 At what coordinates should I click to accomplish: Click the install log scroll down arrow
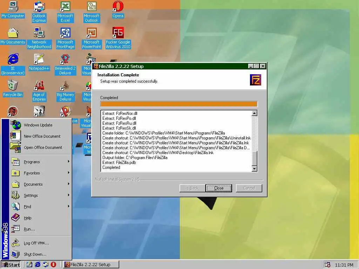click(x=255, y=169)
